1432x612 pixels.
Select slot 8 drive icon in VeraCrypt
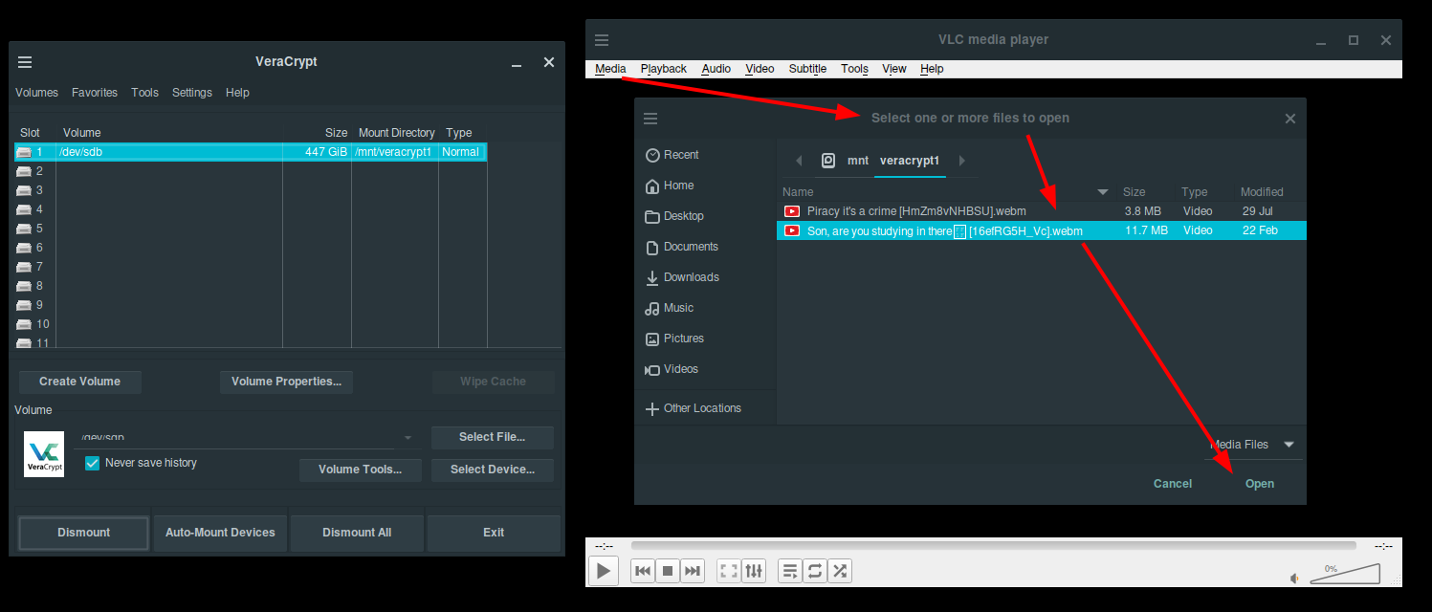[24, 286]
